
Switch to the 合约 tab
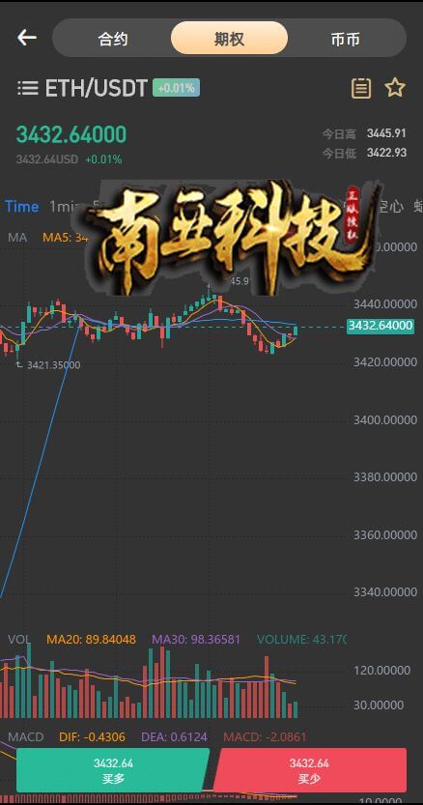pyautogui.click(x=113, y=39)
